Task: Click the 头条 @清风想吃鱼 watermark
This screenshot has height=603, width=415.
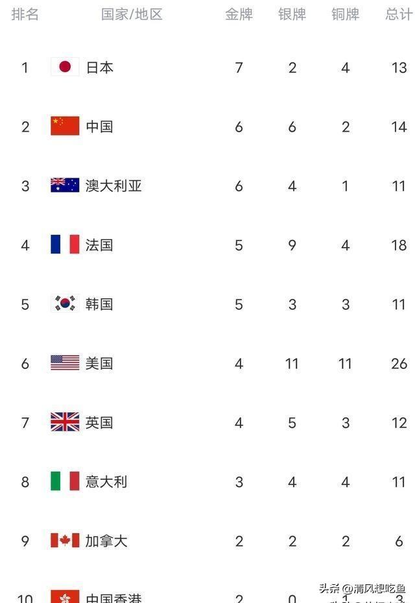Action: click(361, 589)
